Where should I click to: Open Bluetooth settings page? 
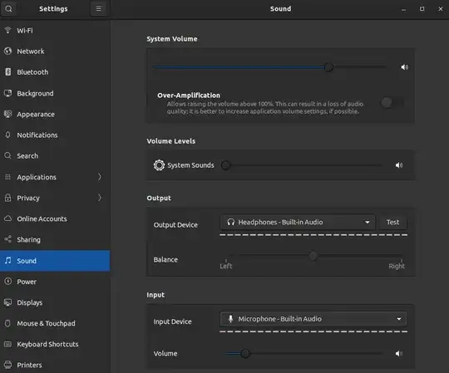(55, 72)
